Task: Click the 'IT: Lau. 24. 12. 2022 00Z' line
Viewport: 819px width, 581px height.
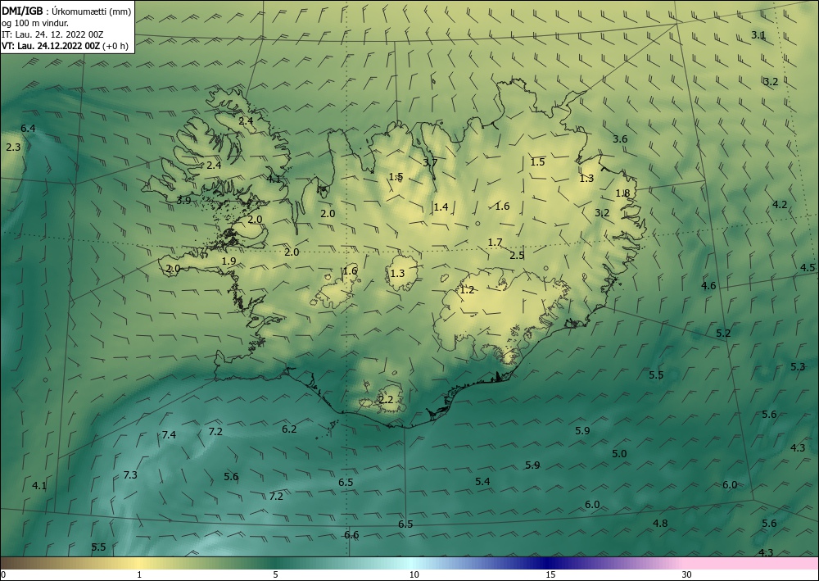Action: pyautogui.click(x=52, y=34)
